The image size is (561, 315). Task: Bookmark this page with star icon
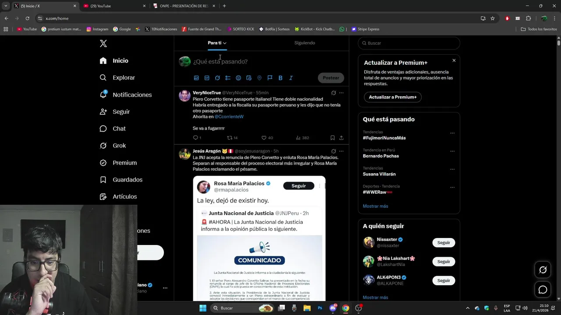(493, 18)
